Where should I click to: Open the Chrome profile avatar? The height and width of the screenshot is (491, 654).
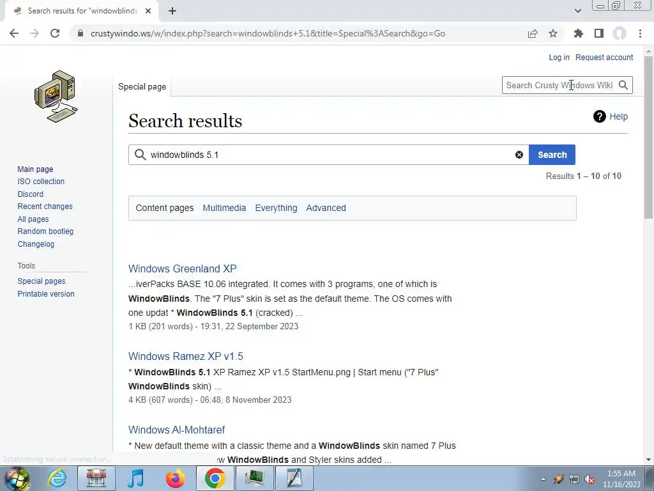click(620, 33)
